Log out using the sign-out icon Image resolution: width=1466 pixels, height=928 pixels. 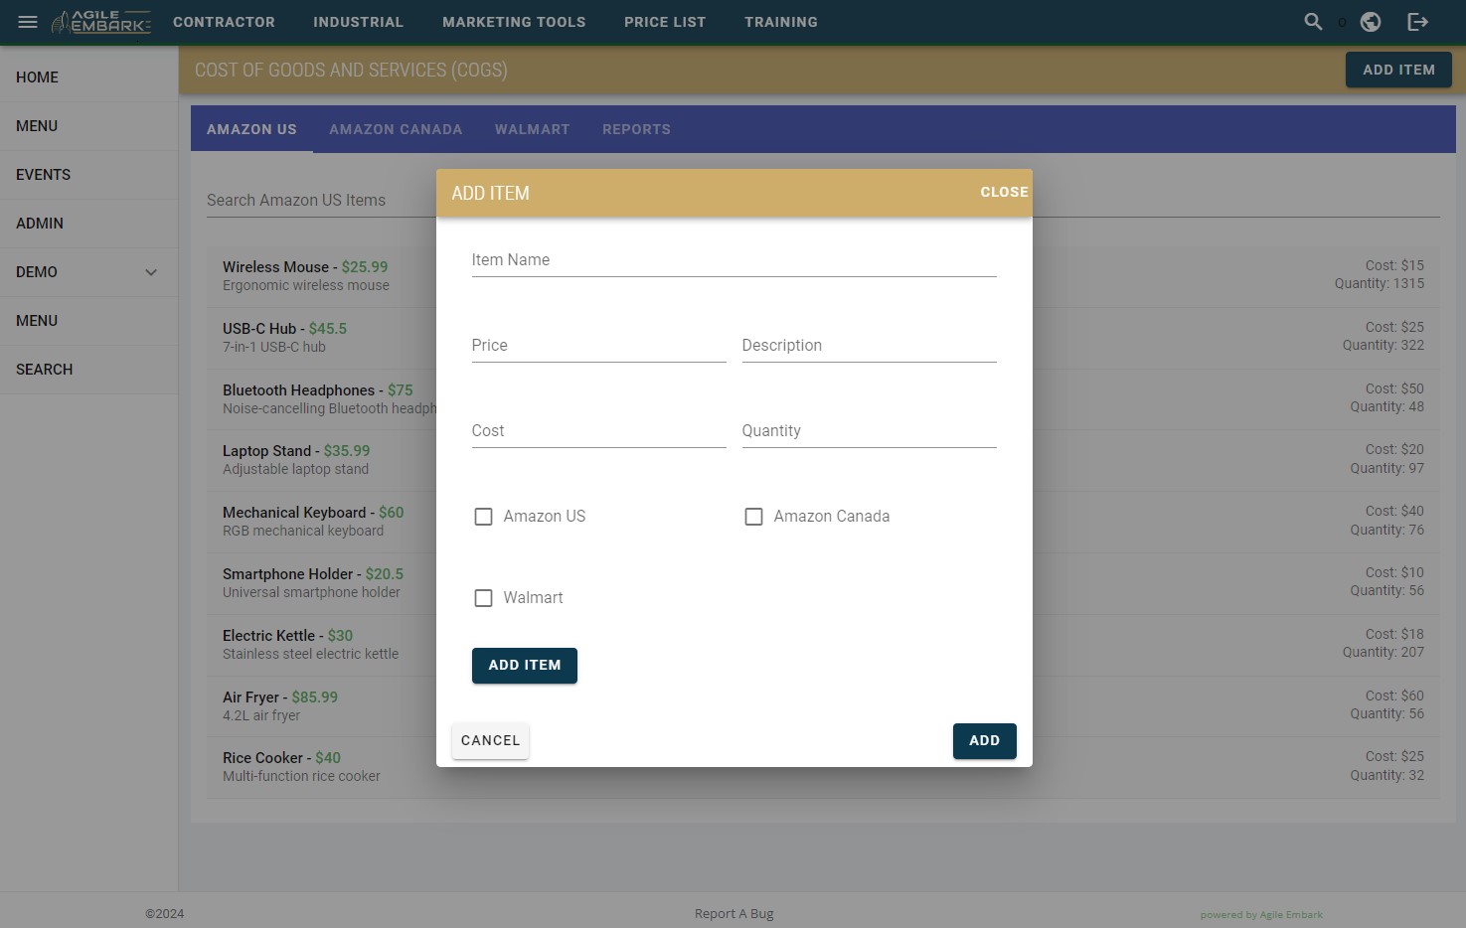coord(1418,21)
